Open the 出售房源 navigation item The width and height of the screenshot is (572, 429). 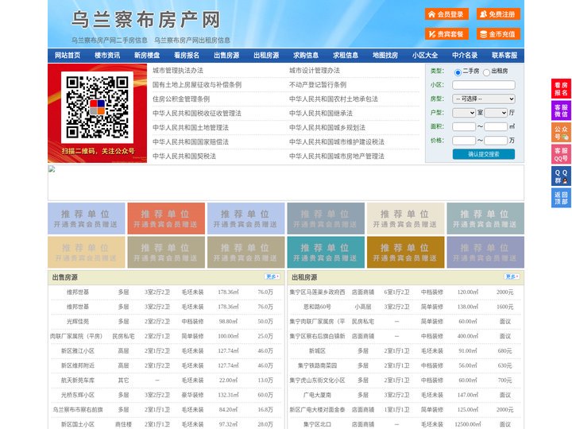coord(226,56)
